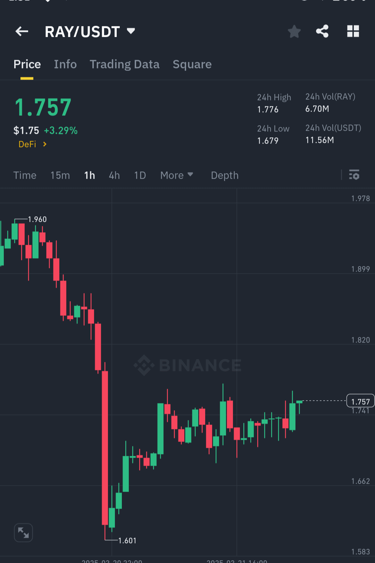Open the share icon
Image resolution: width=375 pixels, height=563 pixels.
pos(322,31)
